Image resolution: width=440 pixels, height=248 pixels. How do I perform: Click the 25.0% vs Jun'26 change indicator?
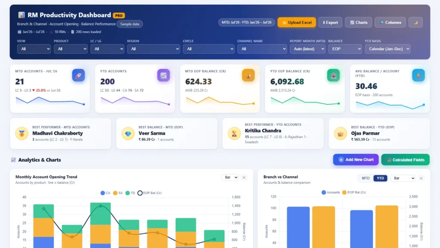point(46,90)
